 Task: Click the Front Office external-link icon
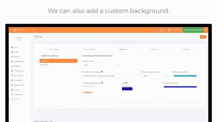[x=12, y=80]
